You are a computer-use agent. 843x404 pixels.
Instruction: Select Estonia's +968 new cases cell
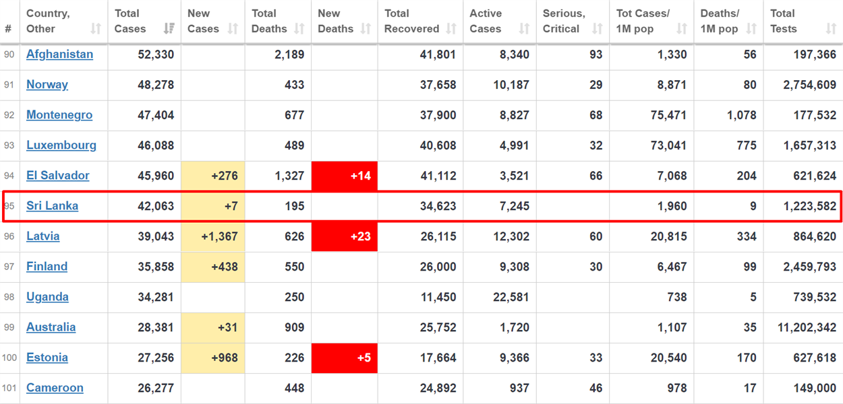(213, 358)
